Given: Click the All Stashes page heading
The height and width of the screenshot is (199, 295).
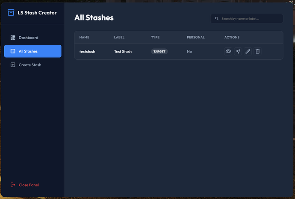Looking at the screenshot, I should pyautogui.click(x=94, y=18).
